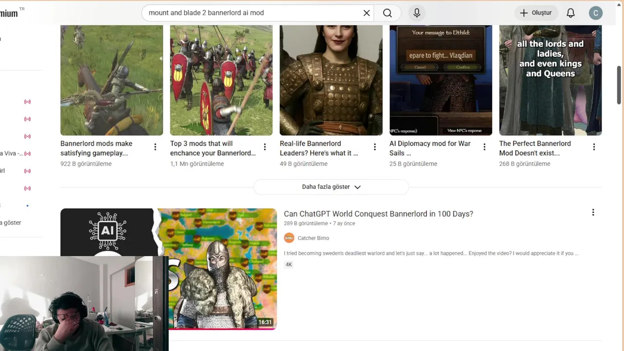Click the 16:31 duration badge
Image resolution: width=624 pixels, height=351 pixels.
[x=265, y=322]
